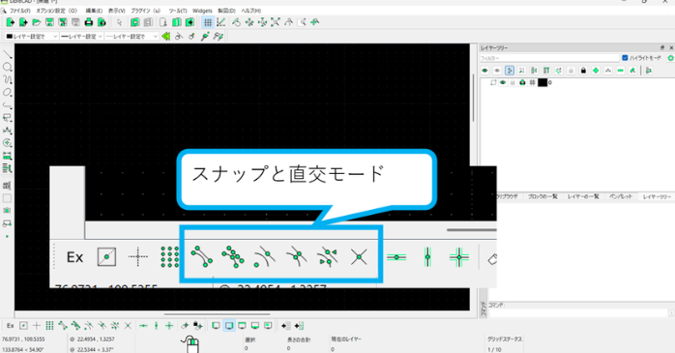Toggle draft mode in the top toolbar
Viewport: 675px width, 353px height.
pos(220,22)
